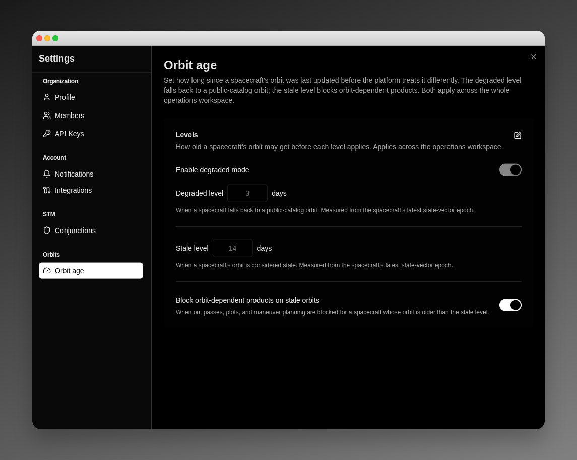Click the Notifications bell icon

[47, 174]
